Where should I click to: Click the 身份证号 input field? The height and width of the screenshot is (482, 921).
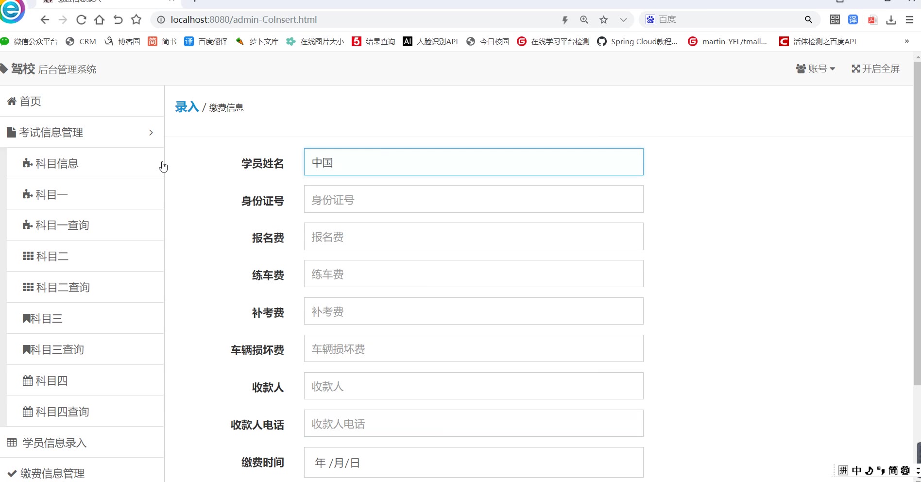[473, 199]
